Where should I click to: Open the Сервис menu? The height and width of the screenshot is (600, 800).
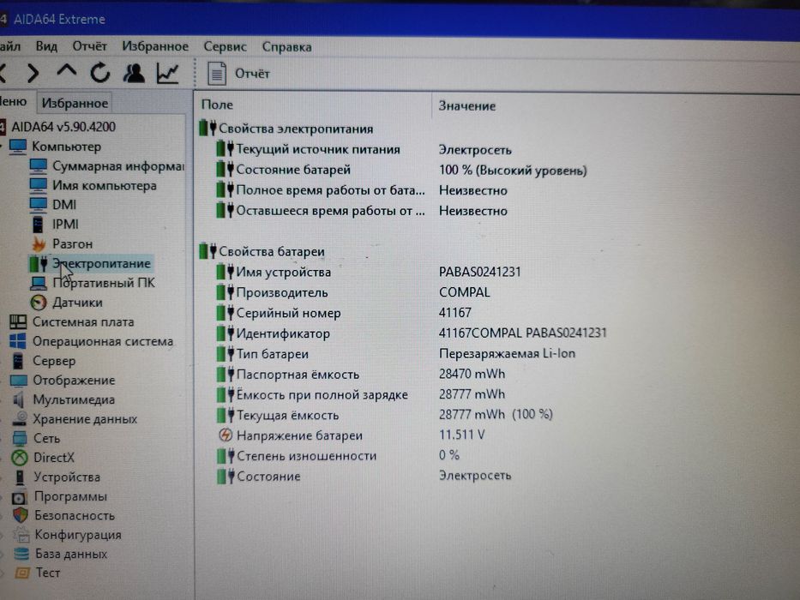point(225,47)
